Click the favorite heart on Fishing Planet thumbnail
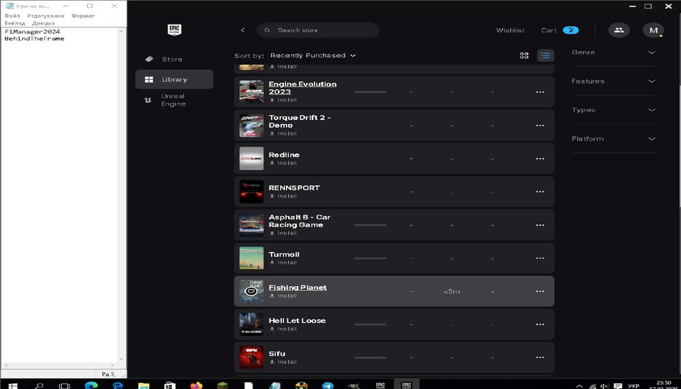 coord(251,291)
